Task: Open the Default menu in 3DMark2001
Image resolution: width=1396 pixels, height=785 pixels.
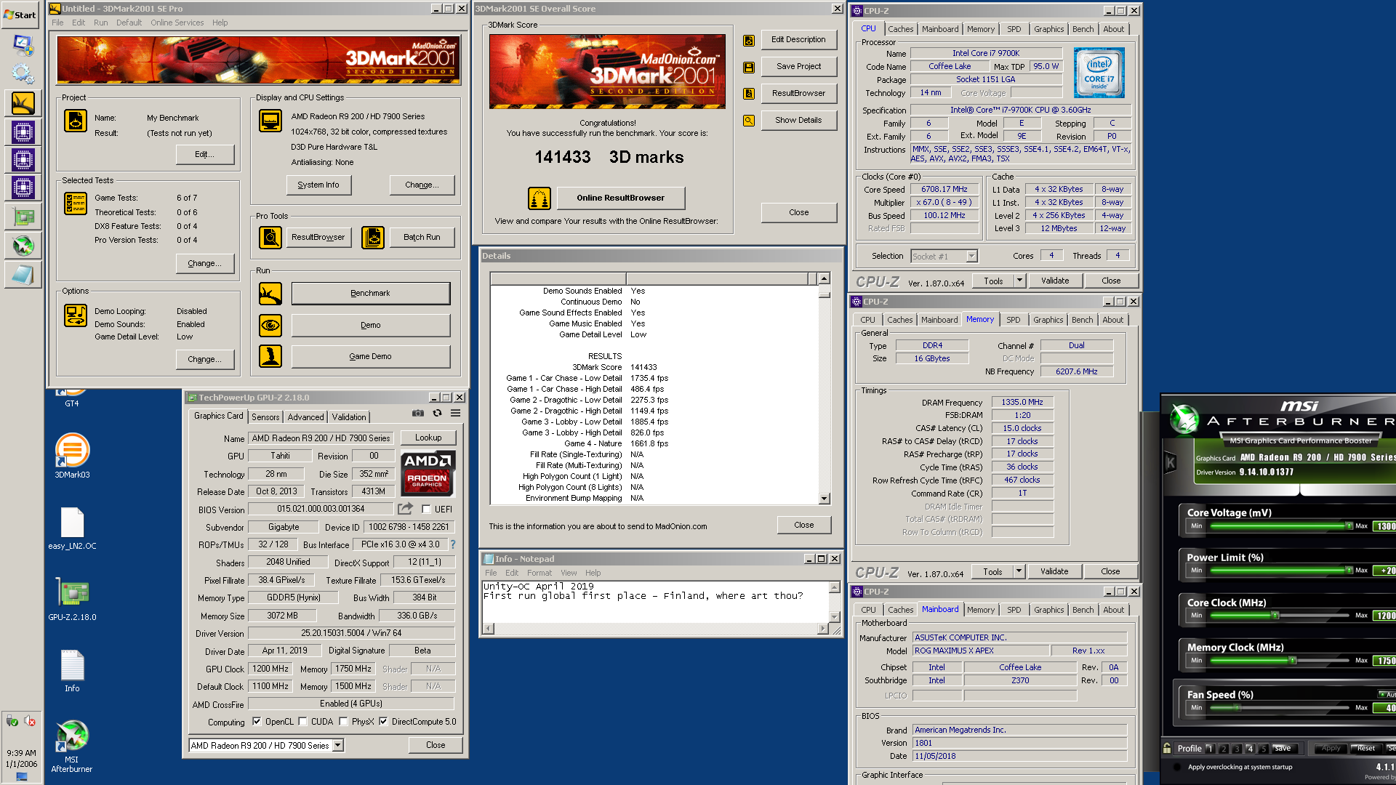Action: point(129,23)
